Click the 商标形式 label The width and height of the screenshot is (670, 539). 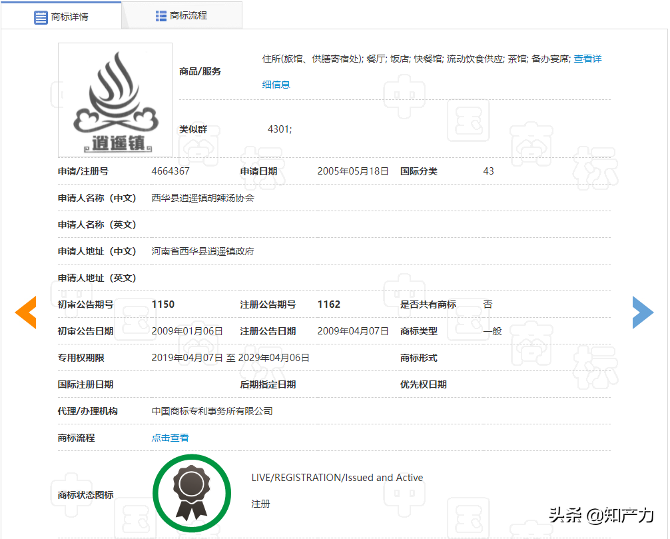tap(419, 358)
